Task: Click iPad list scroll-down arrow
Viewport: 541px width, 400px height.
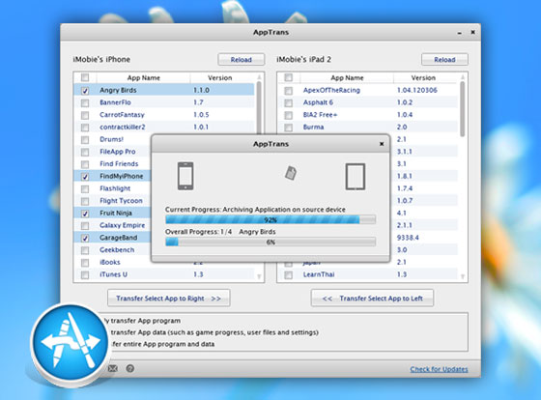Action: click(463, 276)
